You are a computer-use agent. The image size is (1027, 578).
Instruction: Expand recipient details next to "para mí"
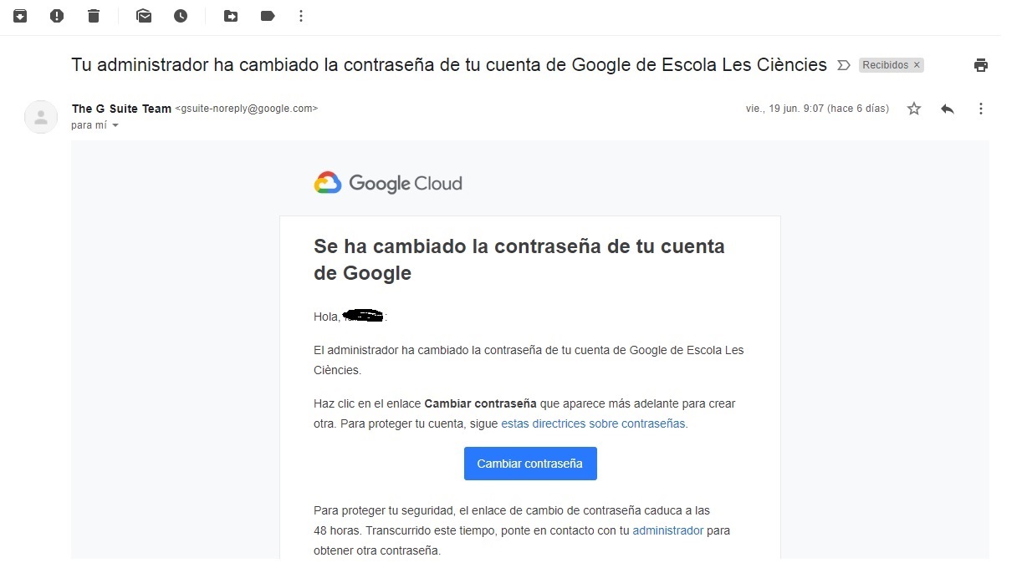point(115,125)
